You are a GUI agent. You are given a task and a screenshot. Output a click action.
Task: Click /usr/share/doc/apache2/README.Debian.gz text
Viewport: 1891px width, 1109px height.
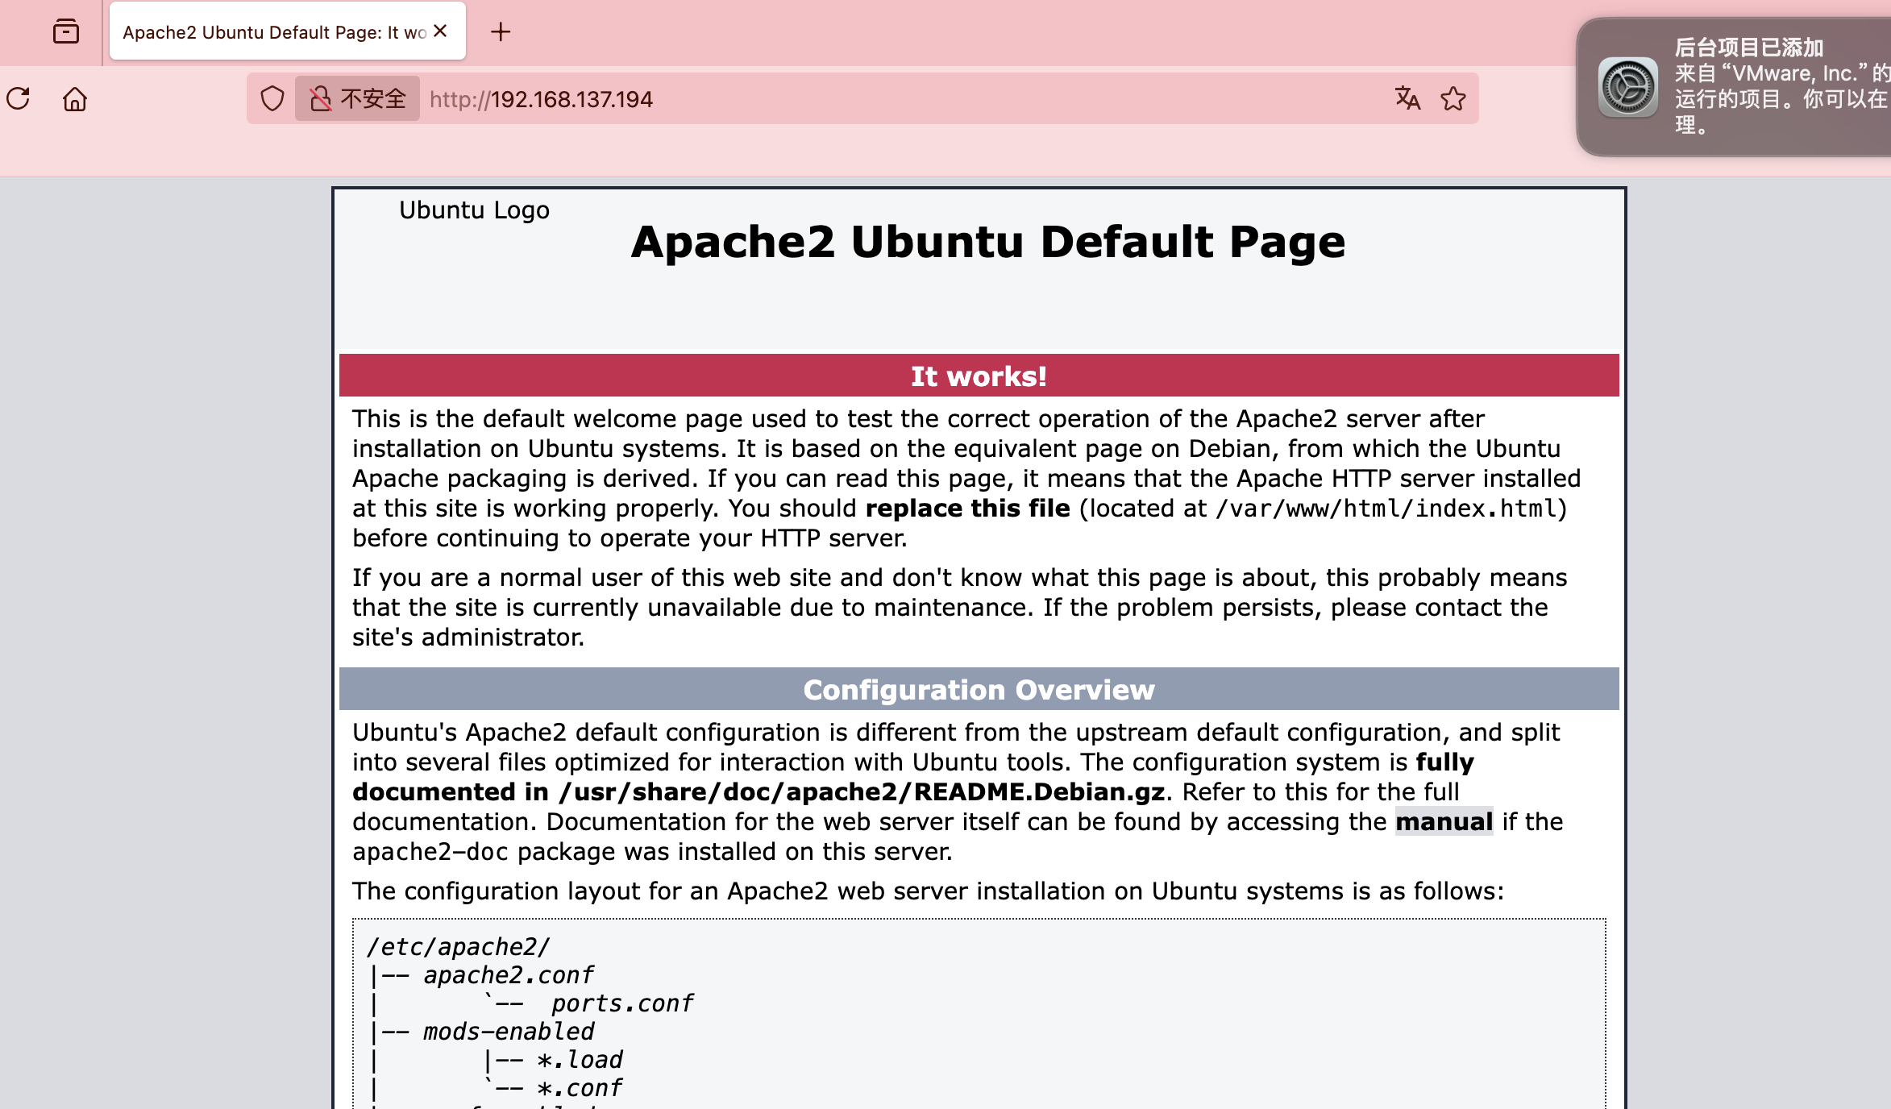tap(862, 792)
